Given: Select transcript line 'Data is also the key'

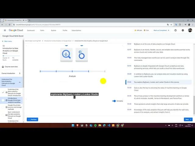Looking at the screenshot, I should (159, 89).
